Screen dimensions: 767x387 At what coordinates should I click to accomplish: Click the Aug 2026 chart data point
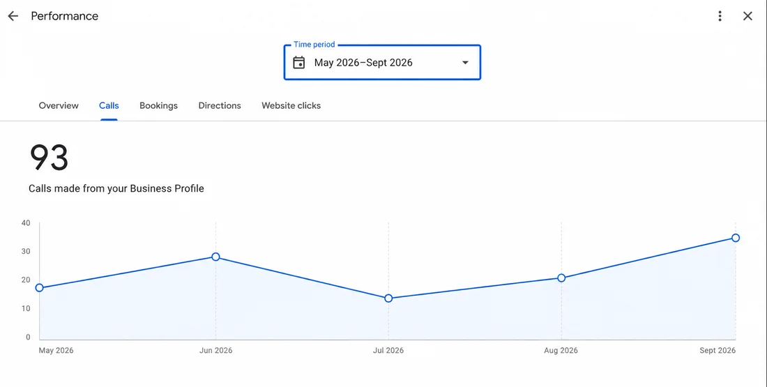pyautogui.click(x=561, y=278)
